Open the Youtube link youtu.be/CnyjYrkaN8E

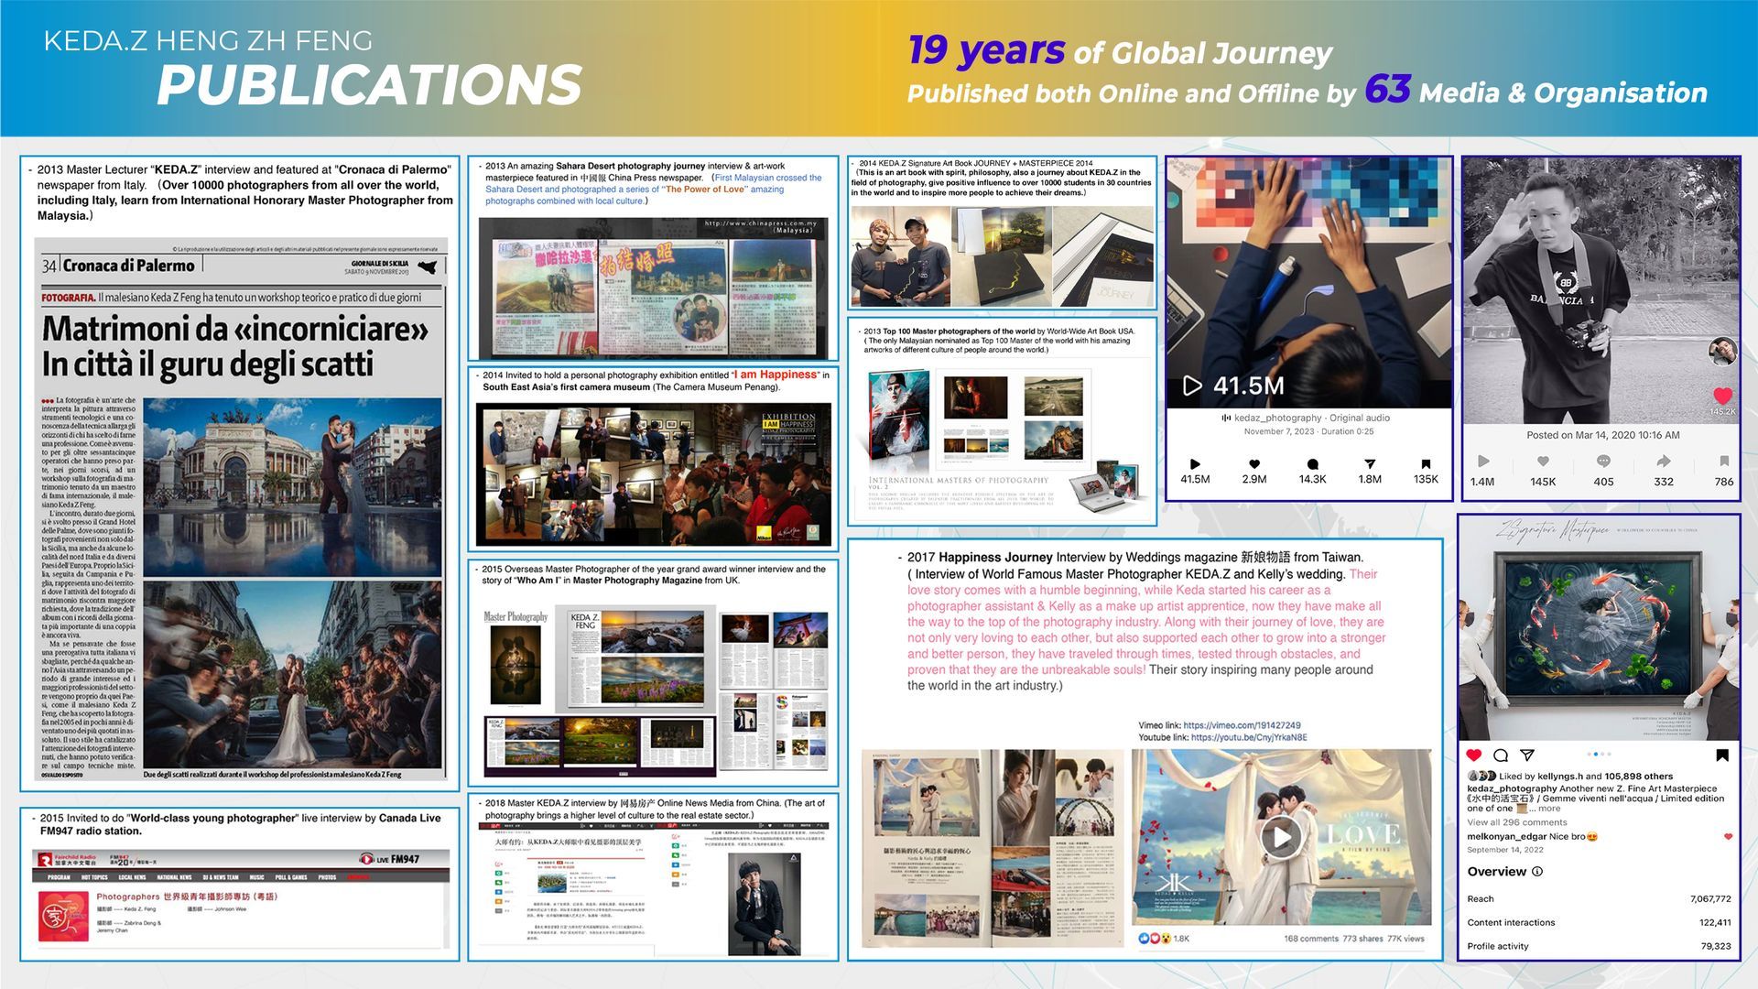pyautogui.click(x=1248, y=737)
